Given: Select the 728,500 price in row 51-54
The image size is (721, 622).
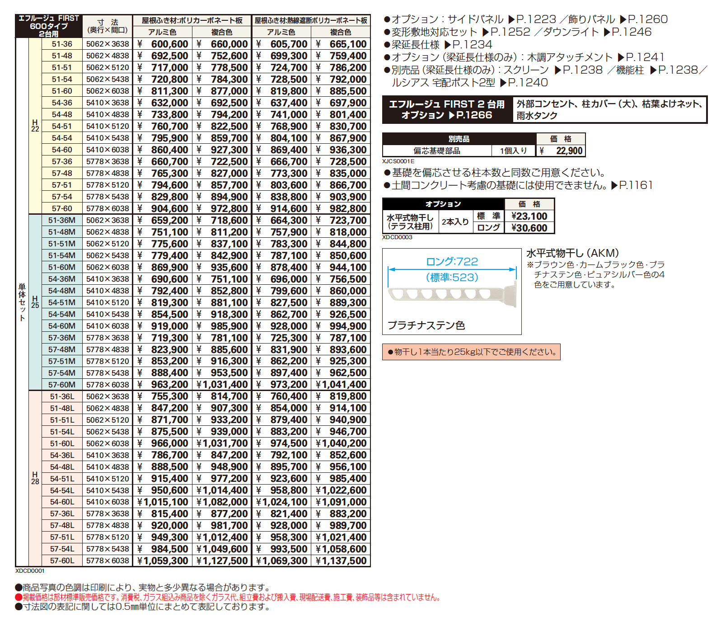Looking at the screenshot, I should point(289,79).
